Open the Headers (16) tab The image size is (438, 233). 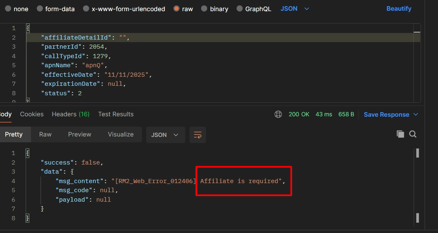click(71, 114)
